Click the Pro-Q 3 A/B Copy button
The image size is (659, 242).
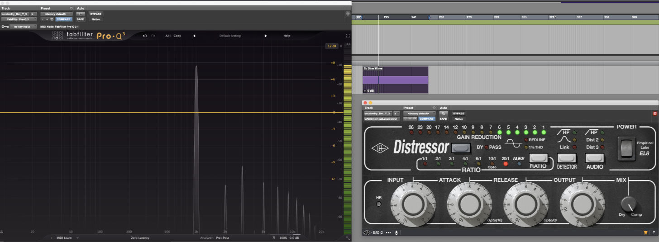point(177,36)
